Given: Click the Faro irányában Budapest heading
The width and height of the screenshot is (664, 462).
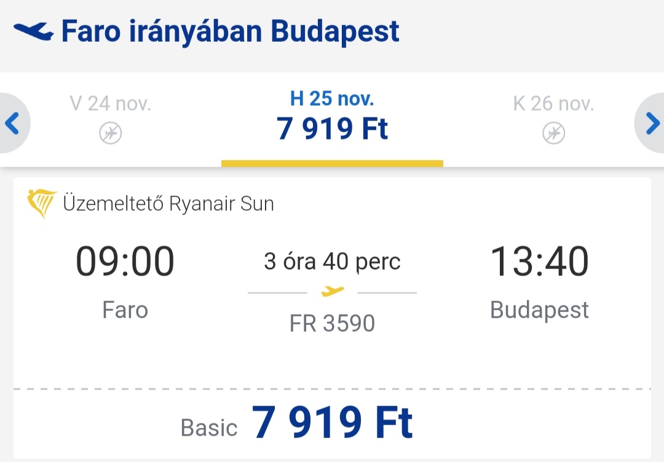Looking at the screenshot, I should pyautogui.click(x=231, y=32).
